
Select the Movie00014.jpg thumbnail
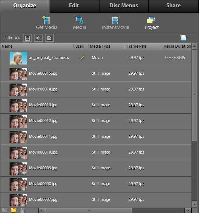pyautogui.click(x=18, y=90)
